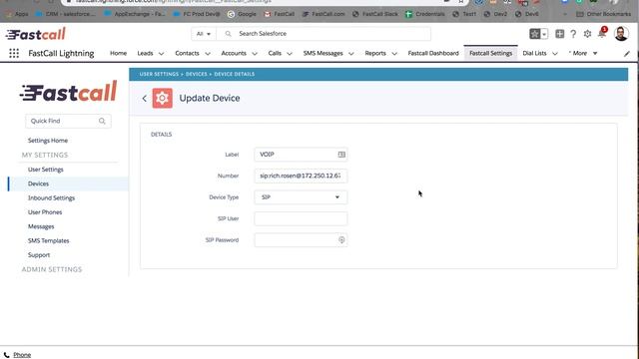Image resolution: width=639 pixels, height=359 pixels.
Task: Click the icon inside the Label field
Action: coord(341,155)
